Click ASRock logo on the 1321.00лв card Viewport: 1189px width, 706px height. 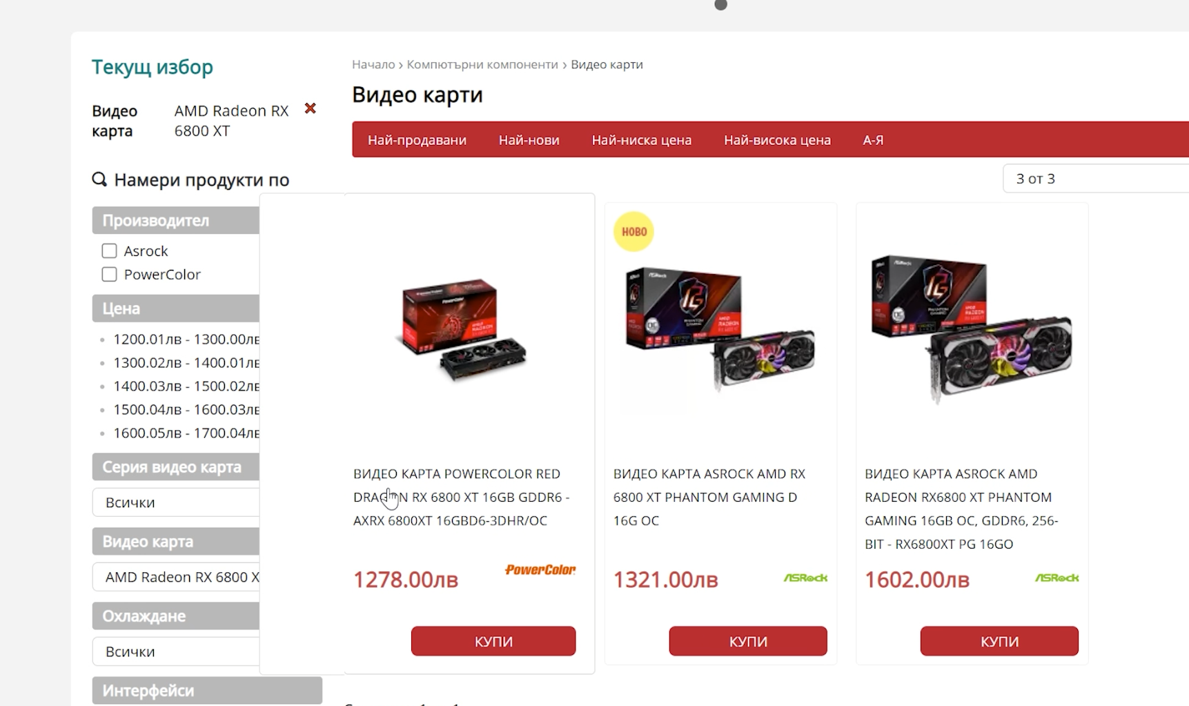pyautogui.click(x=805, y=578)
